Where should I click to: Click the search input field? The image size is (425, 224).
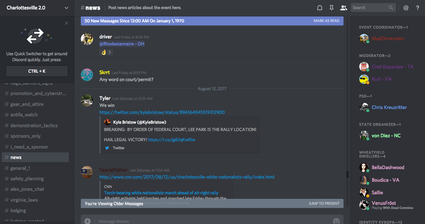point(370,8)
